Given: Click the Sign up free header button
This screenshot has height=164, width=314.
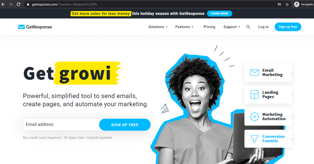Looking at the screenshot, I should pos(288,27).
